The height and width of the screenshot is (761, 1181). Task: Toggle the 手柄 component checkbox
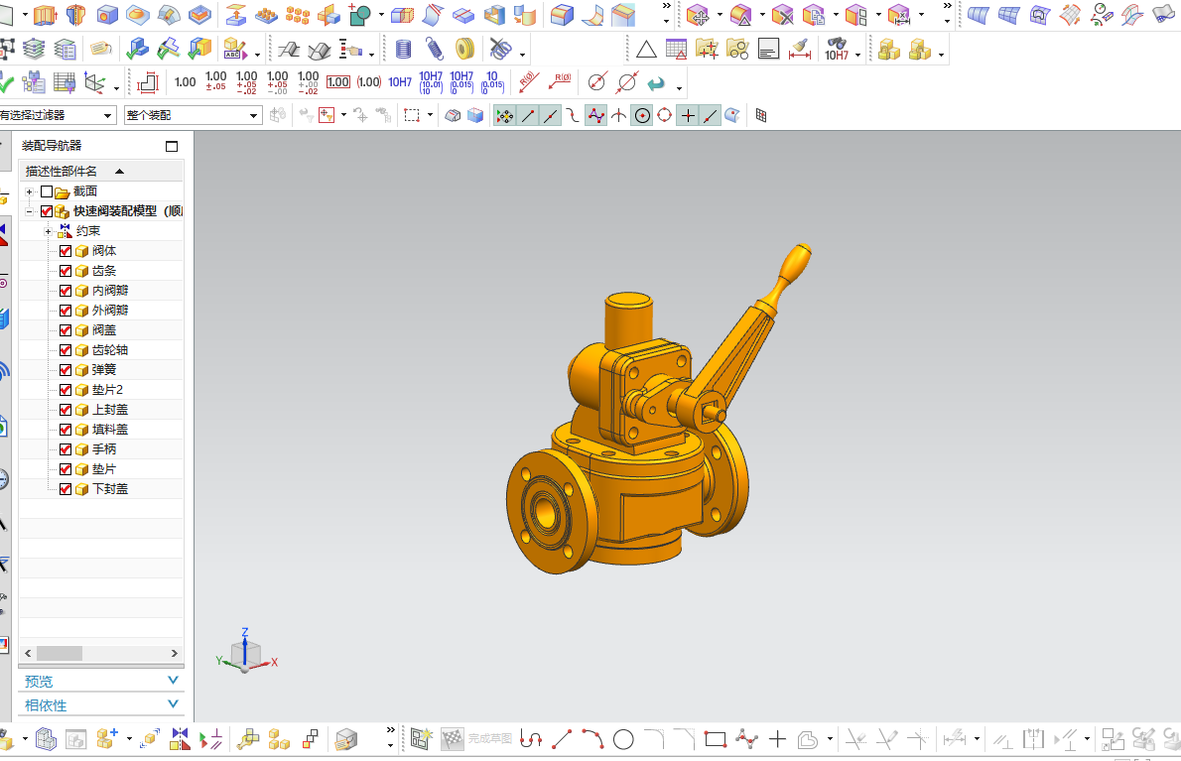click(x=66, y=449)
